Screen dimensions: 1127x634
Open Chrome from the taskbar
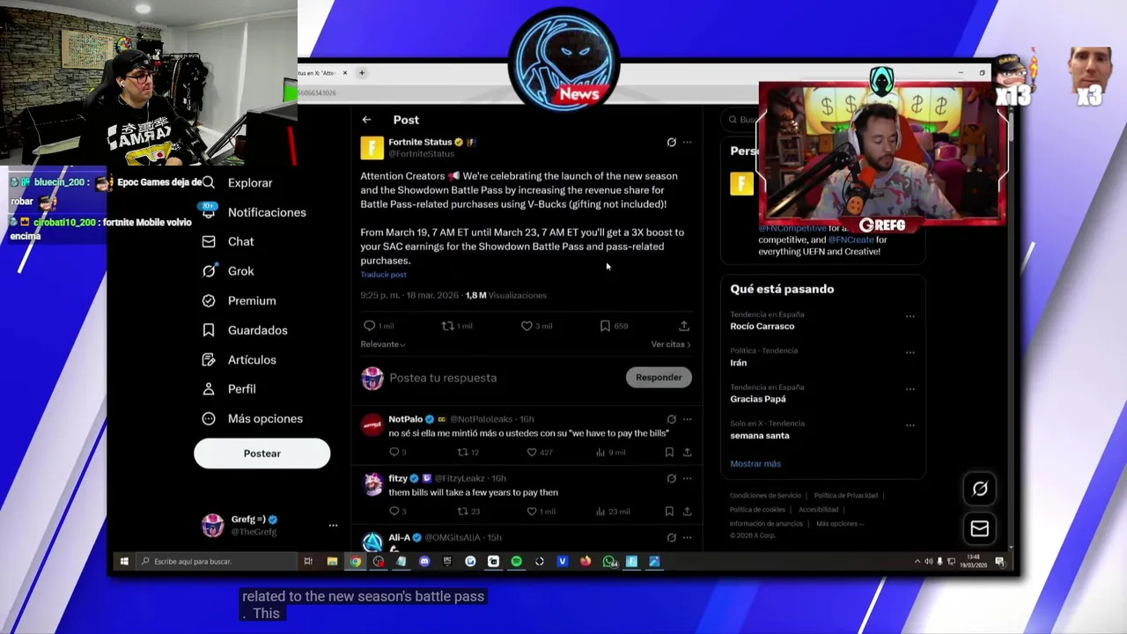coord(355,562)
